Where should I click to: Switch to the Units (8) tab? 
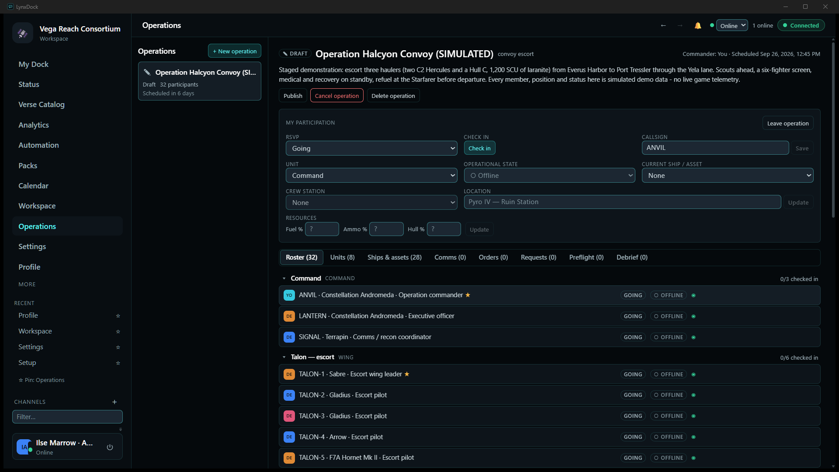[342, 257]
